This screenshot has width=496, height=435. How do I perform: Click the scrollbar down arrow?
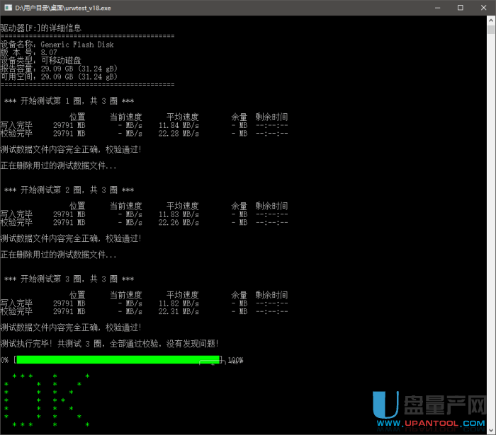tap(490, 430)
